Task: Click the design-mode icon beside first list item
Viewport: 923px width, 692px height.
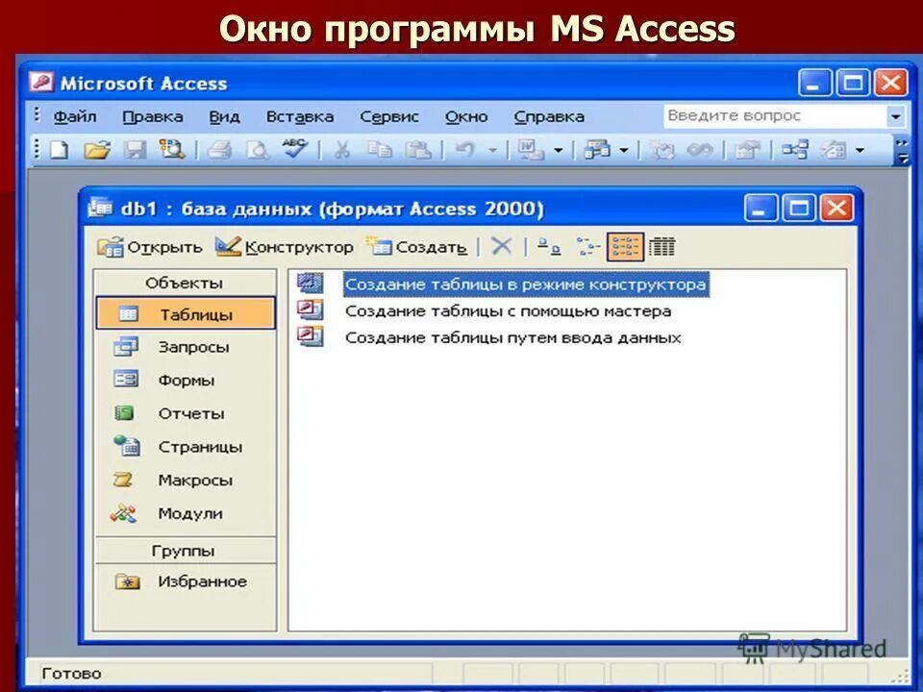Action: click(311, 283)
